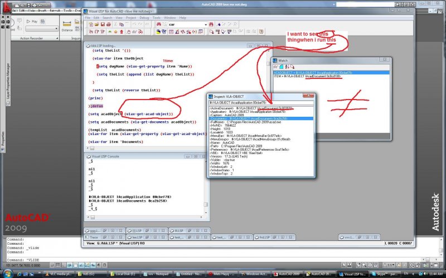Click the Model space button in status bar
The width and height of the screenshot is (446, 278).
[343, 265]
